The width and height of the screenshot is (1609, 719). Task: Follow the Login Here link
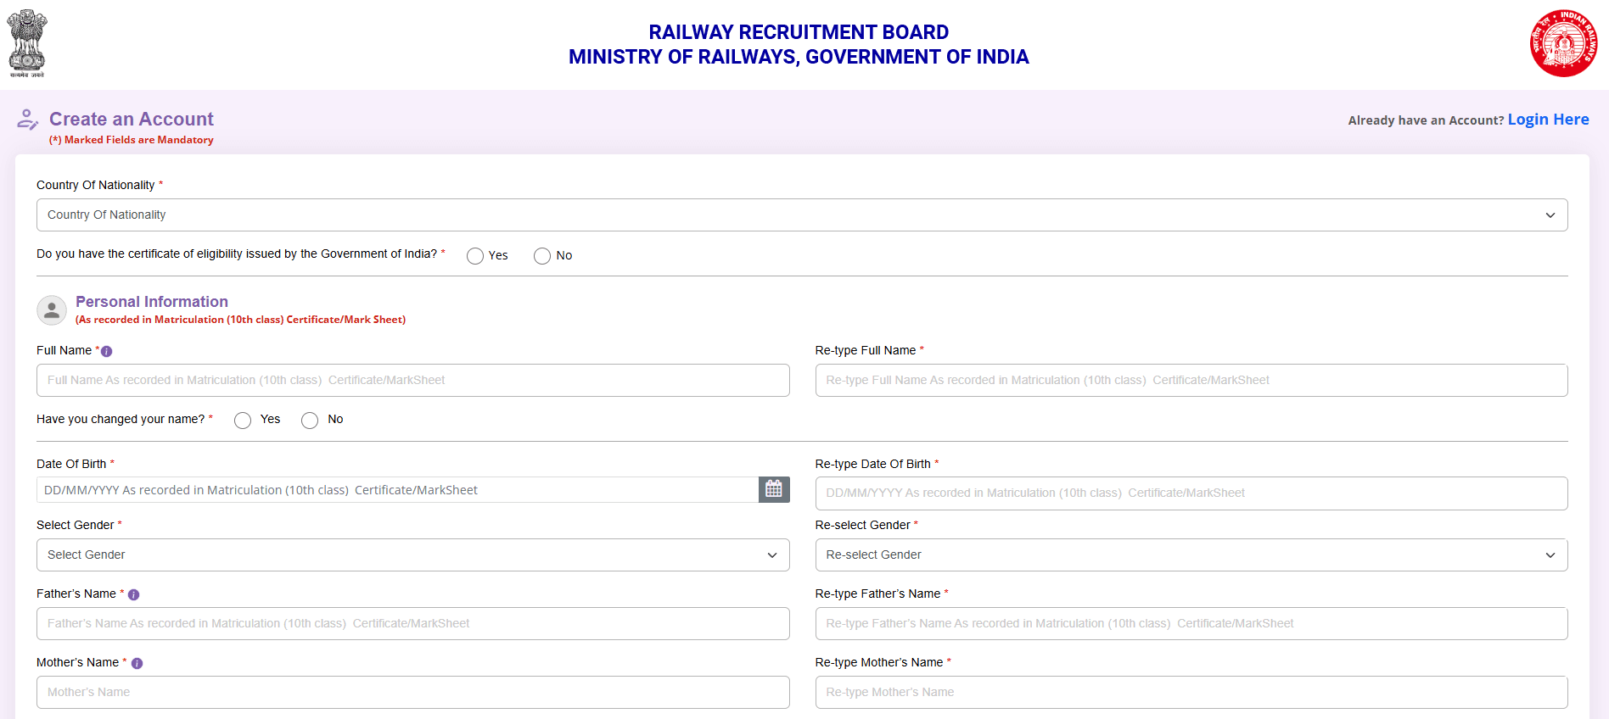(1548, 120)
